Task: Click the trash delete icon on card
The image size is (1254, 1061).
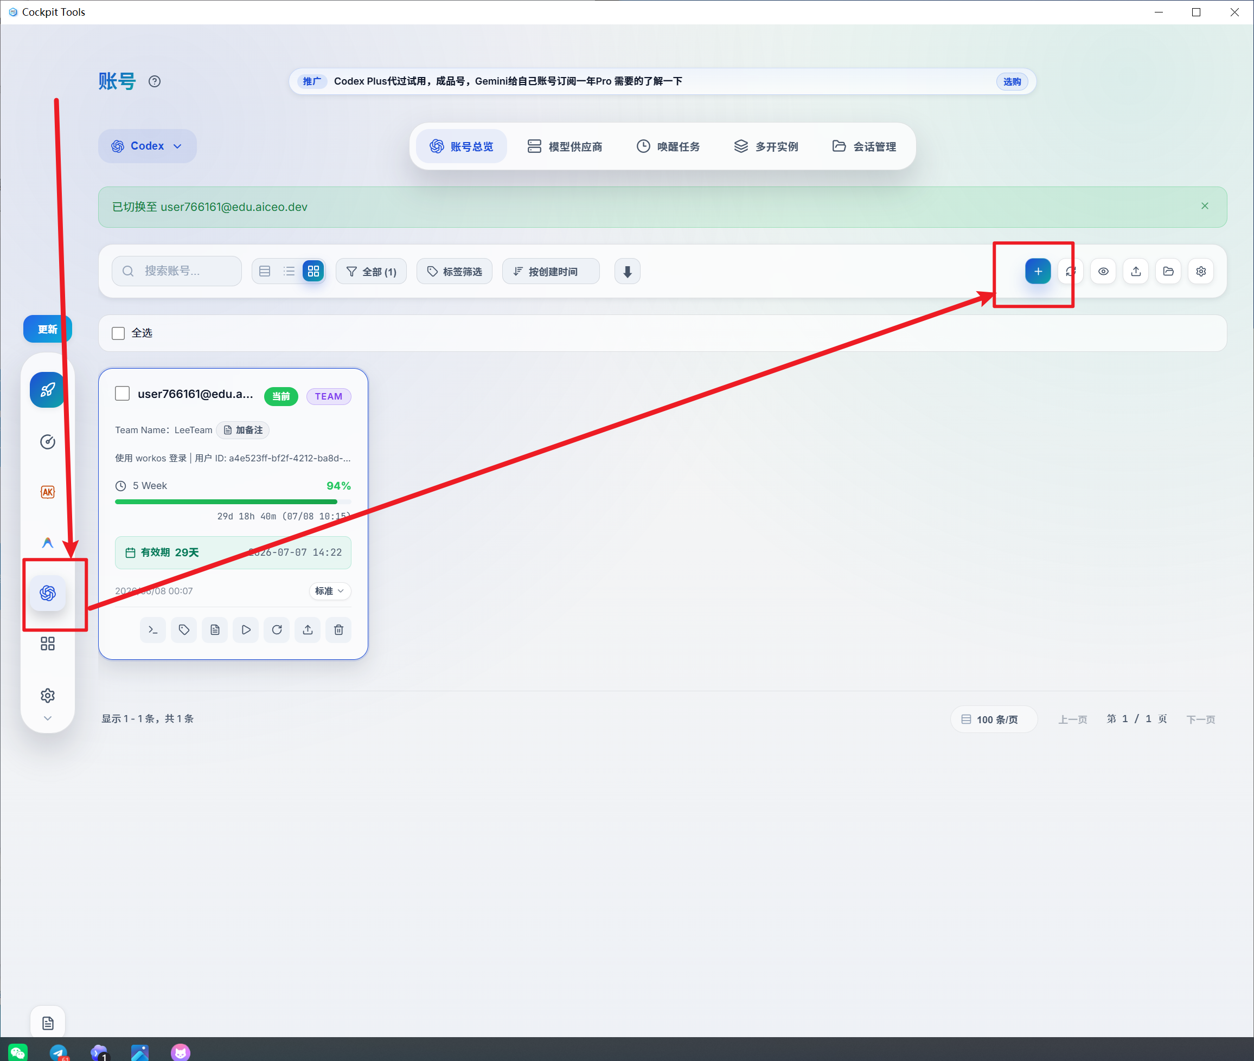Action: tap(339, 630)
